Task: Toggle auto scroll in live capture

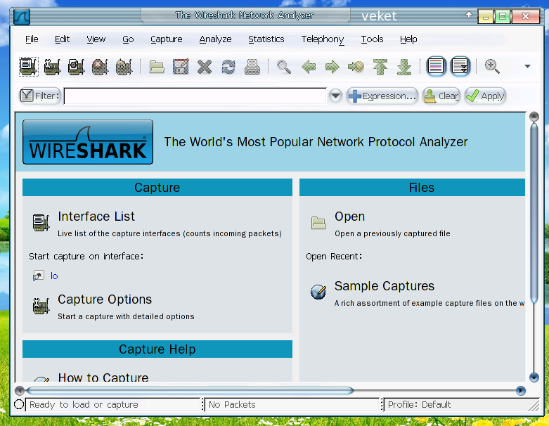Action: point(460,66)
